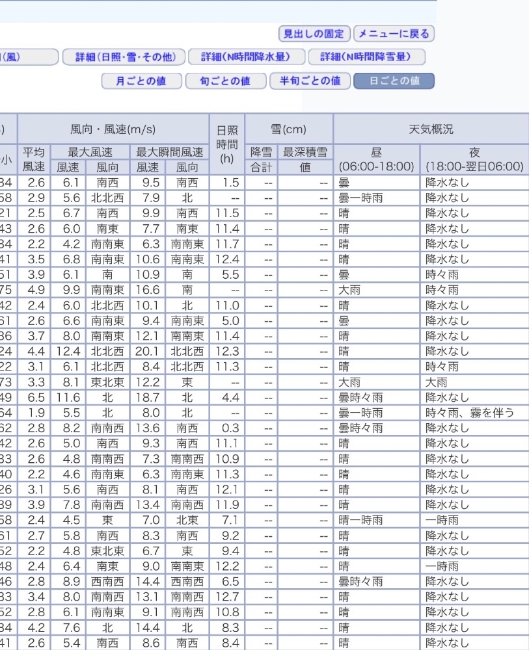Select the 夜(18:00-翌日06:00) column header
The width and height of the screenshot is (529, 650).
[474, 159]
